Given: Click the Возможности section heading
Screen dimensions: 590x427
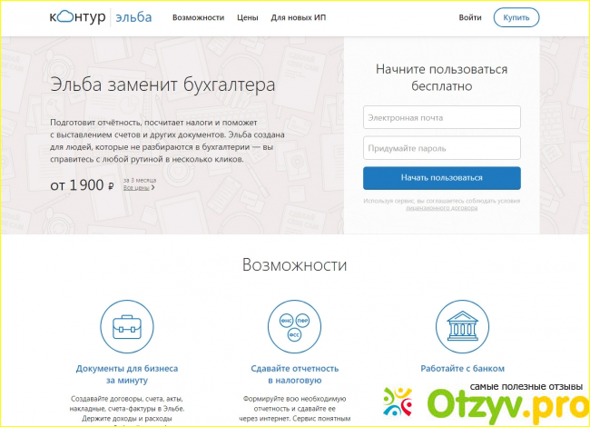Looking at the screenshot, I should tap(294, 265).
